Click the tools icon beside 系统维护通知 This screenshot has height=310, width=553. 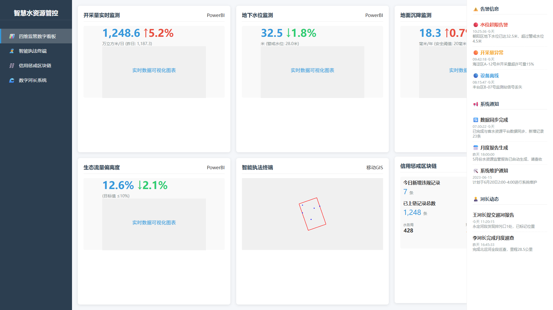[x=476, y=171]
